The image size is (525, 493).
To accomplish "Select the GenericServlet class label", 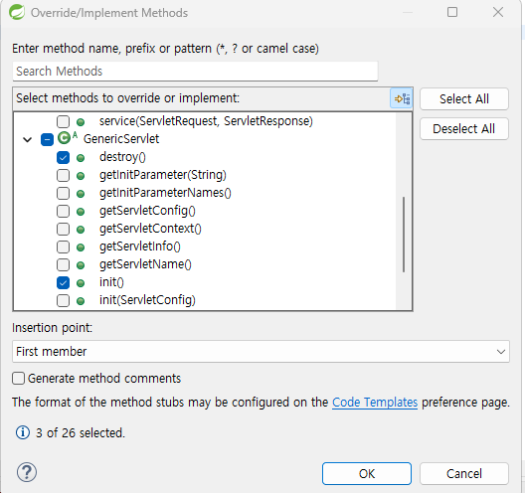I will [x=121, y=139].
